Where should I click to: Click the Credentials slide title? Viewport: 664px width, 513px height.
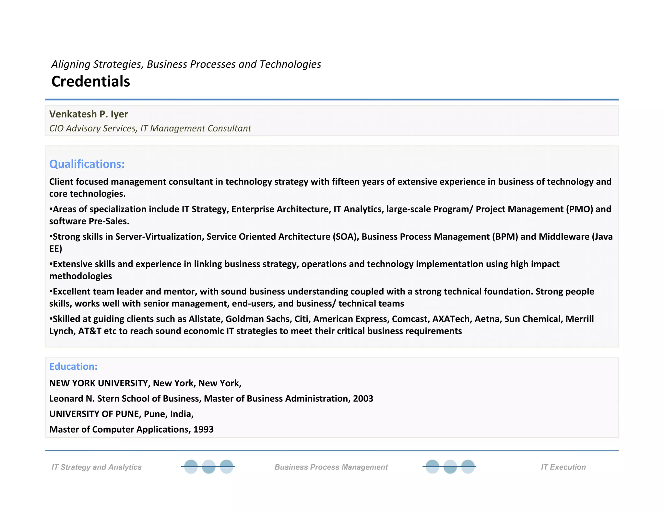91,81
